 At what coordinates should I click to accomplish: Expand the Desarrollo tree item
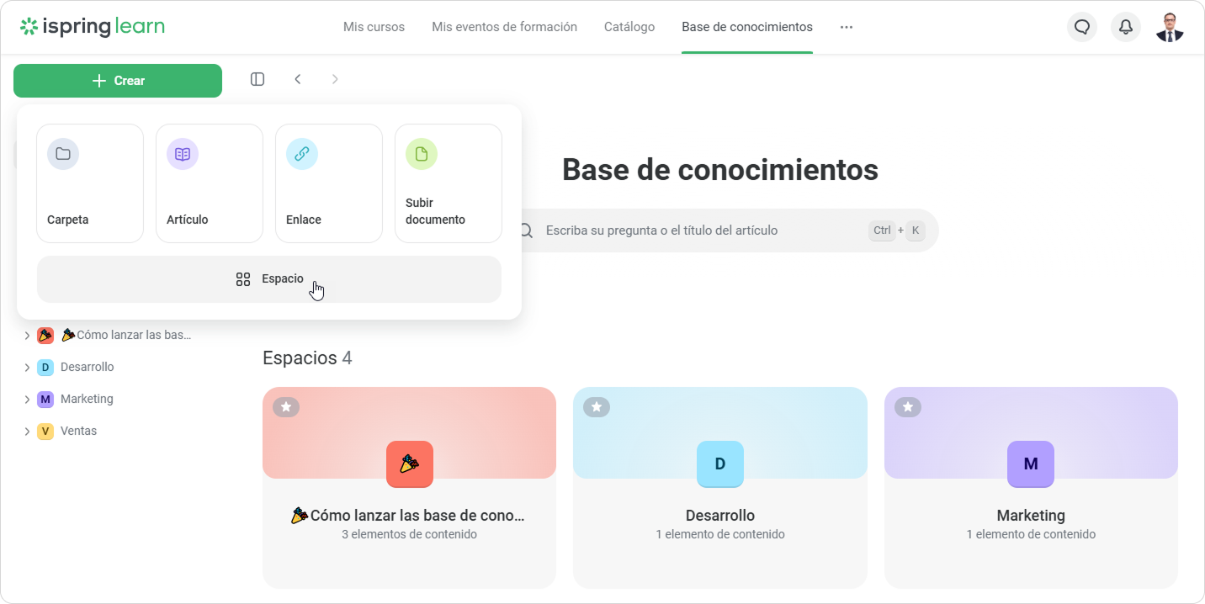(x=27, y=368)
